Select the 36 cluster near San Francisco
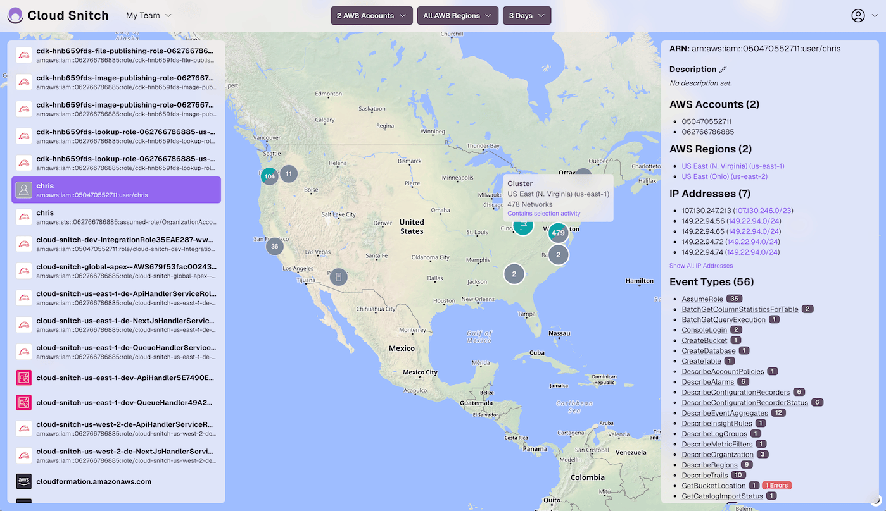This screenshot has height=511, width=886. 274,246
